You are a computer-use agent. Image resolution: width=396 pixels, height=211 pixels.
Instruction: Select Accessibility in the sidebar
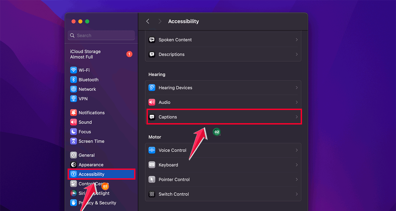(x=91, y=174)
